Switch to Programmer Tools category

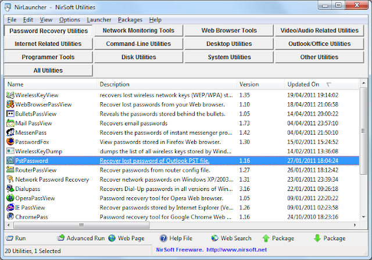pyautogui.click(x=48, y=57)
